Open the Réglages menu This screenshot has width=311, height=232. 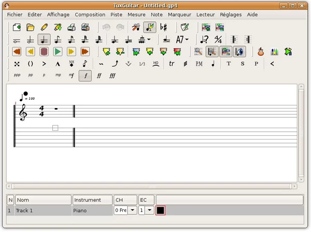pyautogui.click(x=231, y=14)
